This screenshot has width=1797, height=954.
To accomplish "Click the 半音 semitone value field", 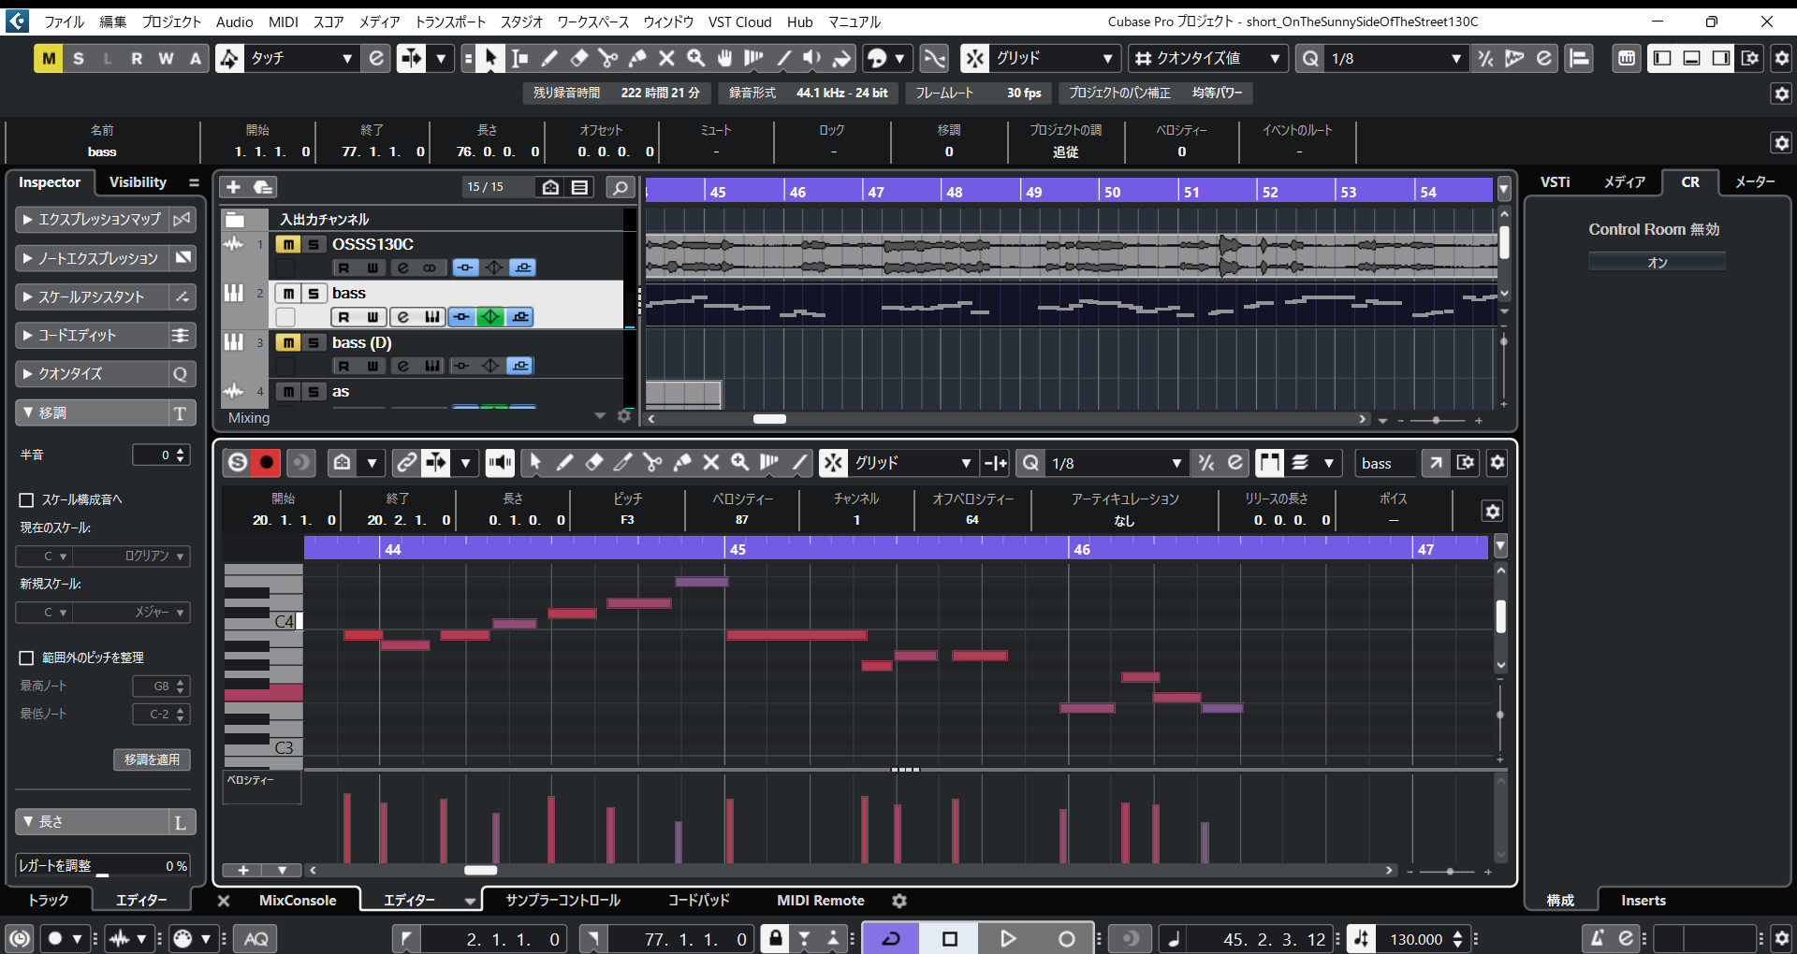I will pos(161,455).
